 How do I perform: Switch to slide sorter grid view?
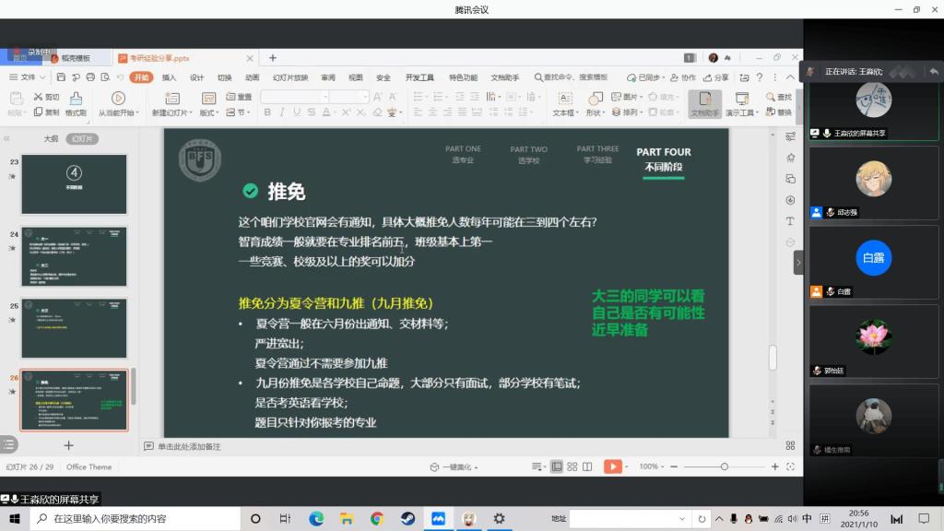point(570,466)
